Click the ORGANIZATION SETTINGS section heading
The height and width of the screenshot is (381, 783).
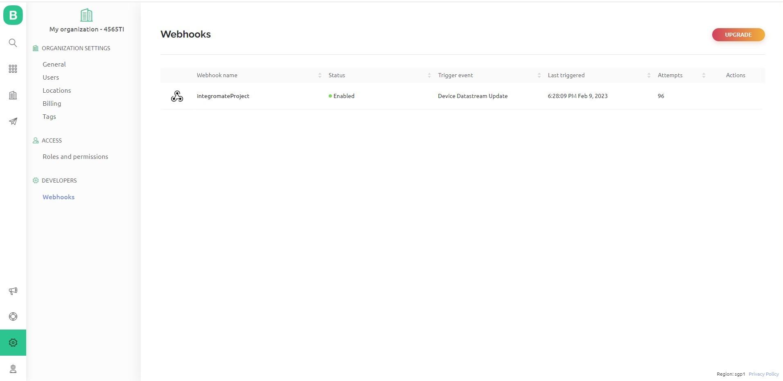click(76, 48)
